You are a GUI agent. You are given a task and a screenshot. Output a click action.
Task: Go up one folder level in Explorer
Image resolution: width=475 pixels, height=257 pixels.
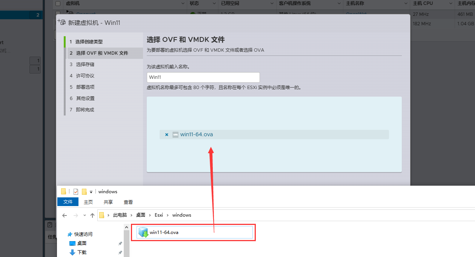[92, 215]
